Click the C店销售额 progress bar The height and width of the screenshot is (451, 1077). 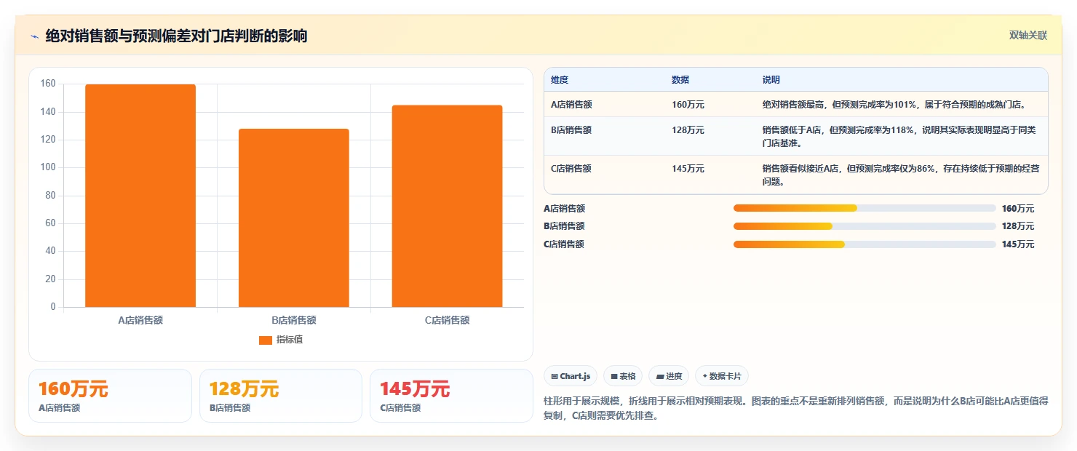[x=865, y=244]
